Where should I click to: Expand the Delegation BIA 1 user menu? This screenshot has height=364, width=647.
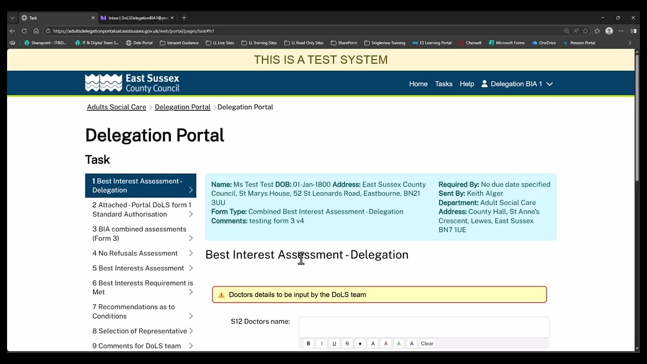tap(517, 84)
